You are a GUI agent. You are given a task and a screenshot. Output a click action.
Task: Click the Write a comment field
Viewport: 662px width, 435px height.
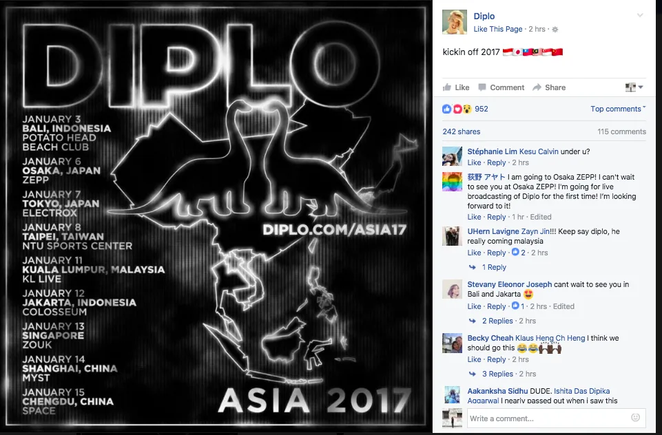point(549,418)
